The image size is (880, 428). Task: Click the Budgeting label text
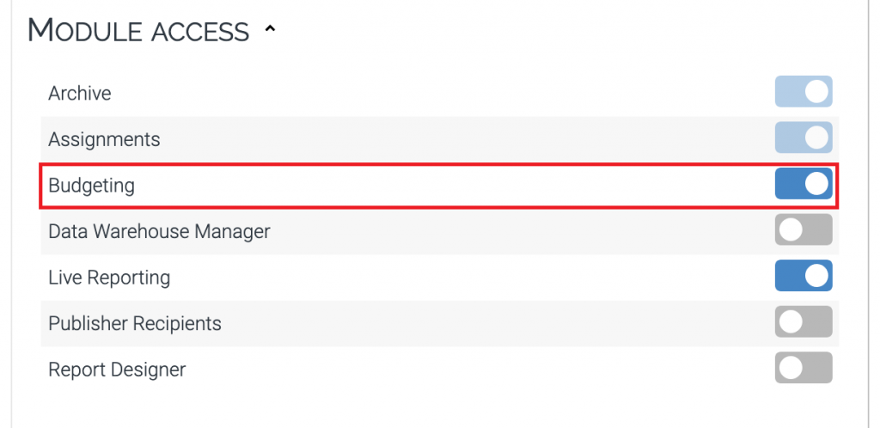91,185
